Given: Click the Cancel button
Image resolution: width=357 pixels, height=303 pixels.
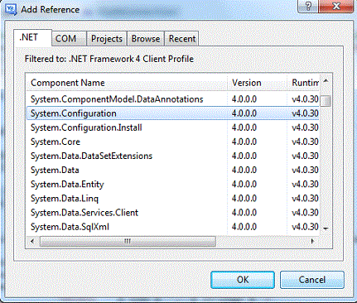Looking at the screenshot, I should coord(312,280).
